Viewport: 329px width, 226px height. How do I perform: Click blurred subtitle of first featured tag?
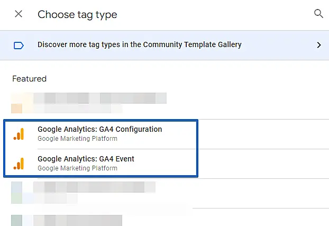click(x=78, y=109)
